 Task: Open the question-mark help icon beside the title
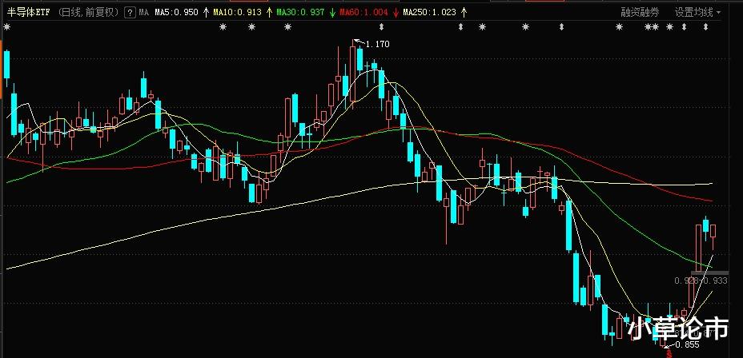pyautogui.click(x=130, y=13)
